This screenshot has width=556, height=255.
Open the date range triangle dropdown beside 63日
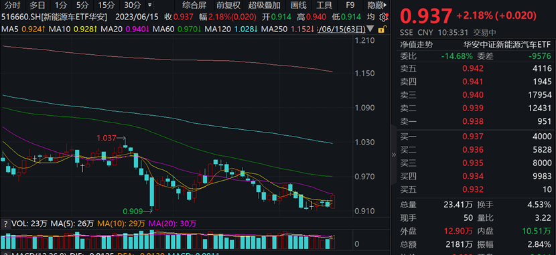pyautogui.click(x=370, y=29)
